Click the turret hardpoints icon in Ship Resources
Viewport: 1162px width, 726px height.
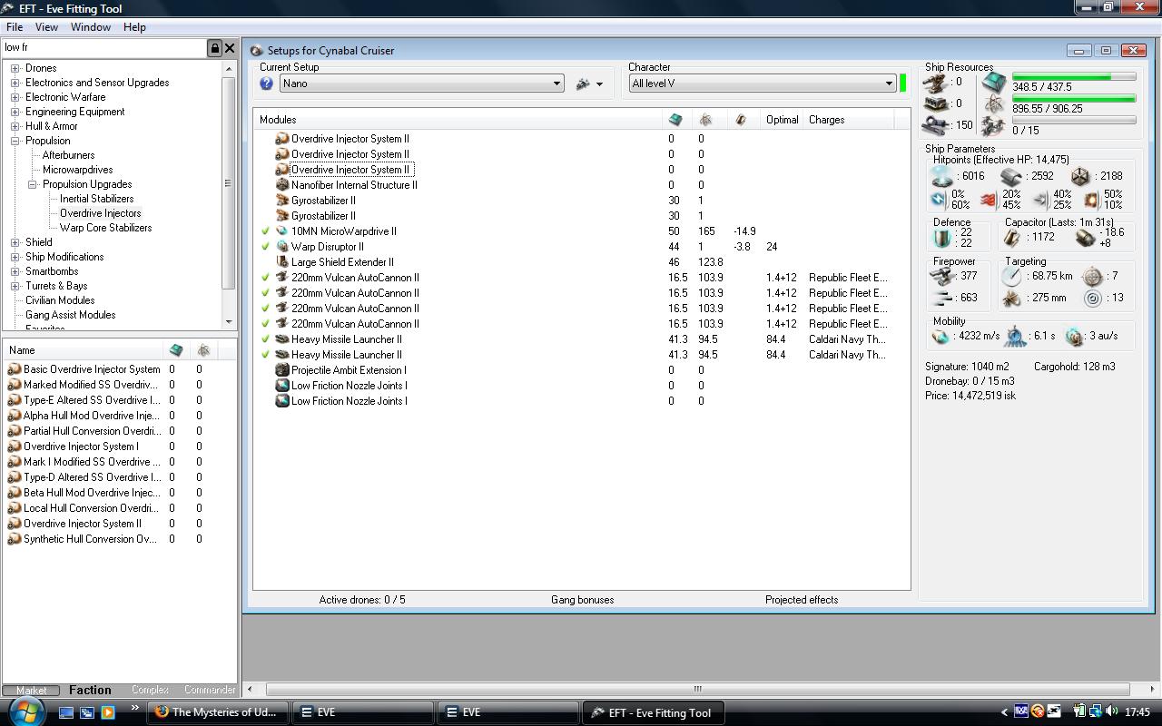click(936, 83)
